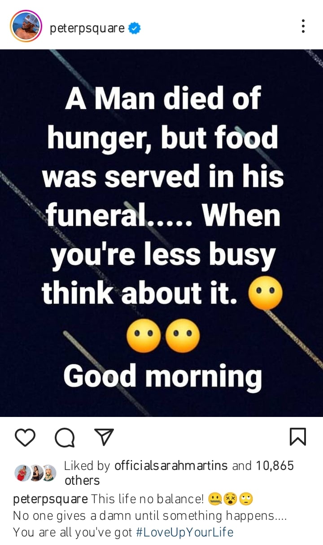
Task: Click the middle liker avatar
Action: [36, 473]
